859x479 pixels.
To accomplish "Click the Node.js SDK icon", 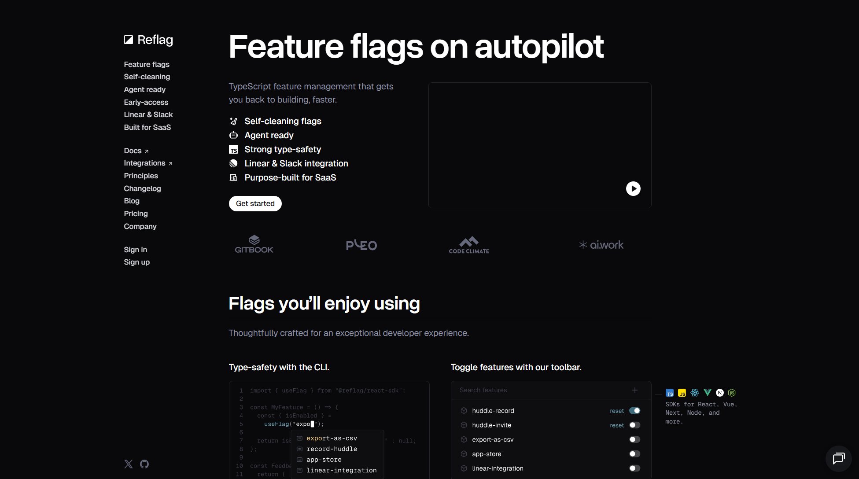I will [x=732, y=393].
